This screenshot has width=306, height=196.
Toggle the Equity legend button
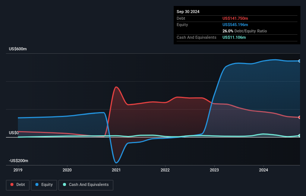coord(44,185)
